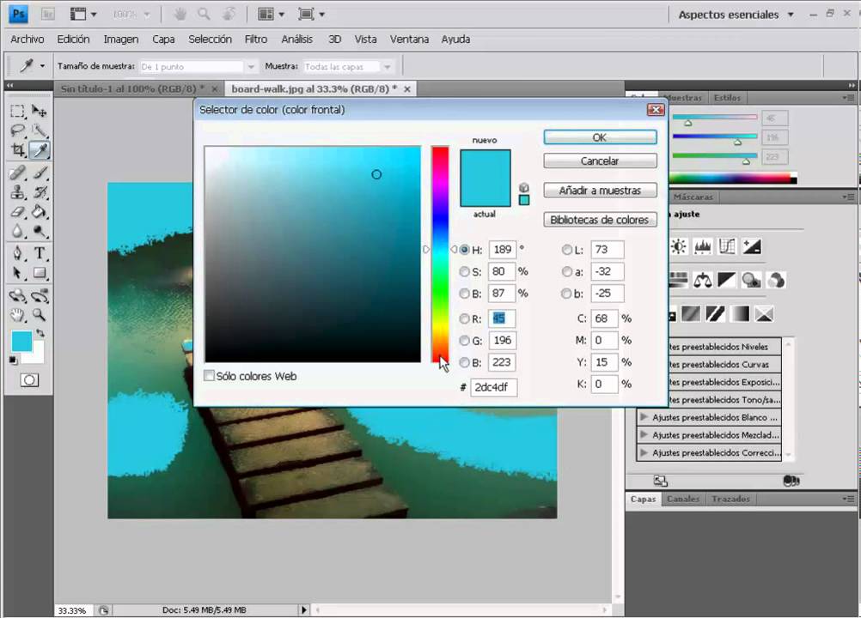Open the Archivo menu
This screenshot has height=618, width=861.
click(27, 39)
